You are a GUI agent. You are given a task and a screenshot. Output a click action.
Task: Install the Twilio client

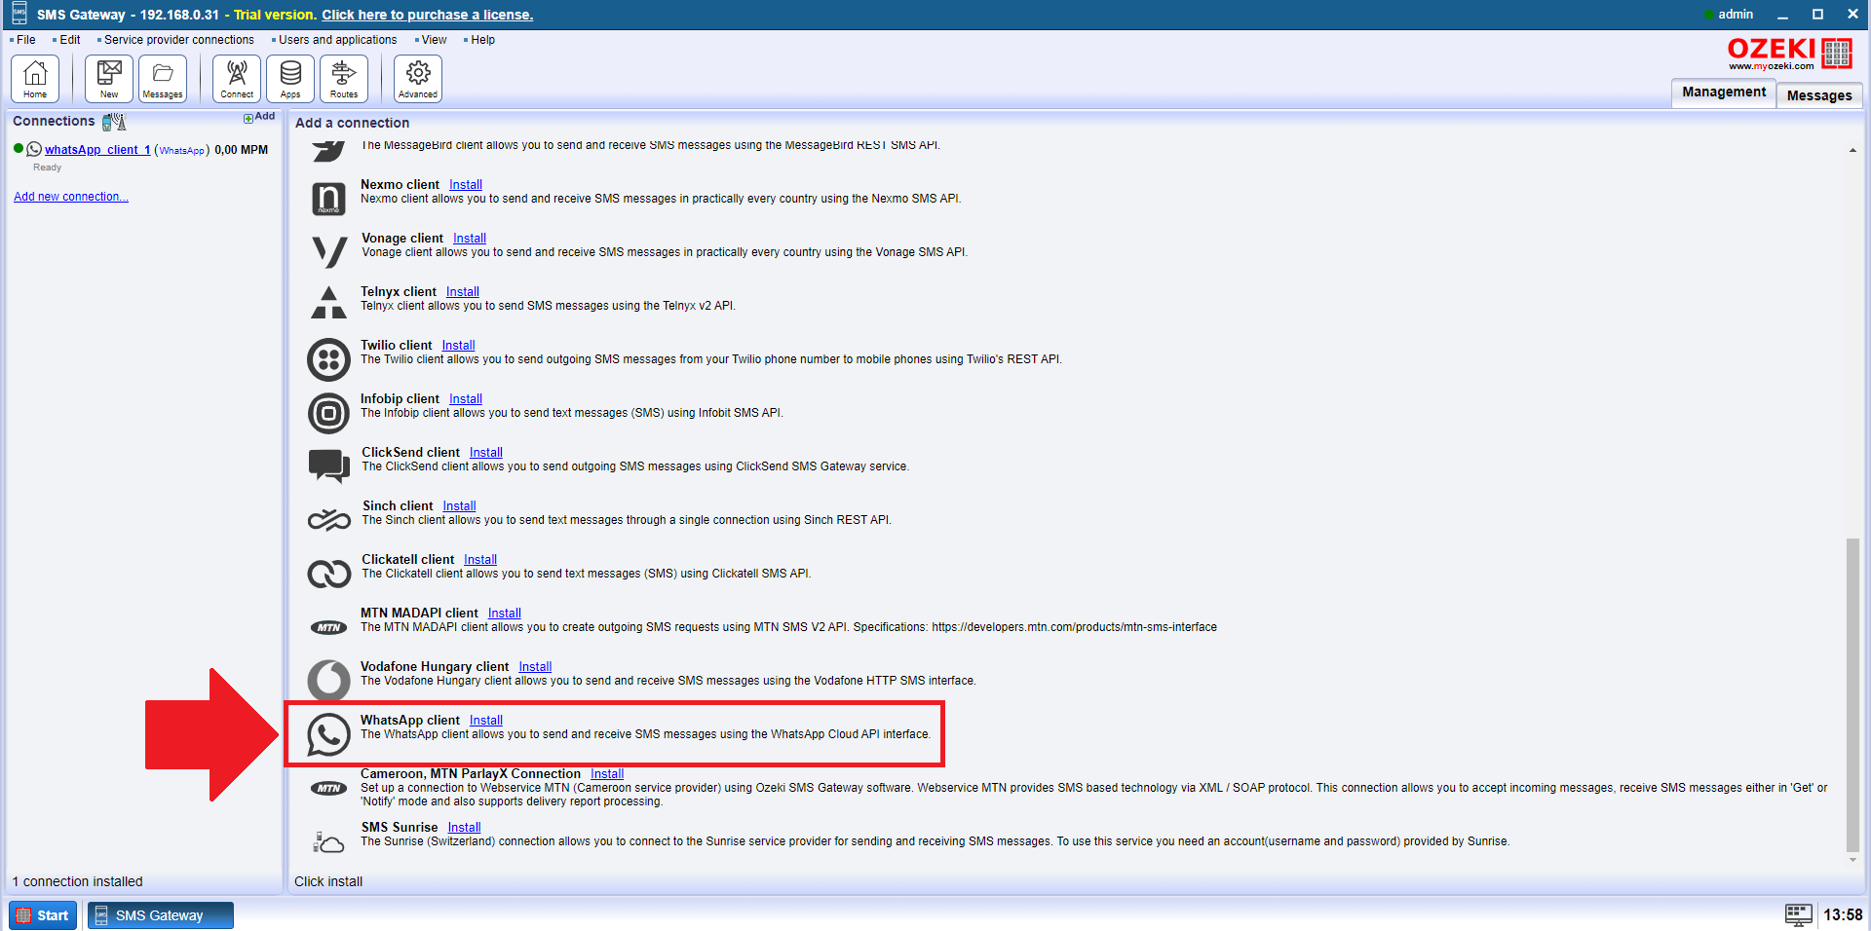458,346
